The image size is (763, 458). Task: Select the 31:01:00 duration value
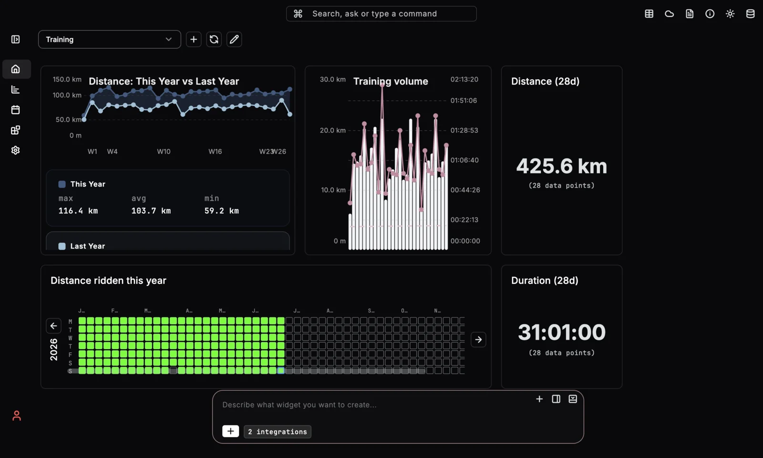(x=562, y=333)
